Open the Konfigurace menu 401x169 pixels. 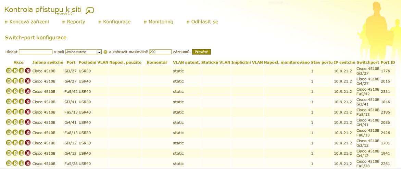[x=117, y=22]
